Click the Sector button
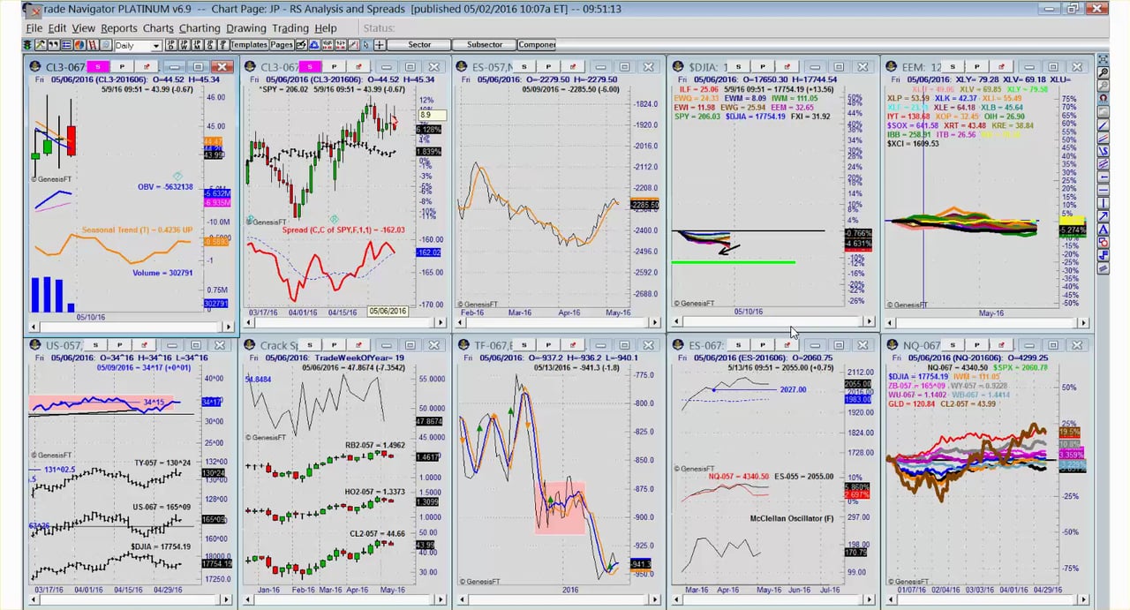The width and height of the screenshot is (1130, 610). point(419,45)
